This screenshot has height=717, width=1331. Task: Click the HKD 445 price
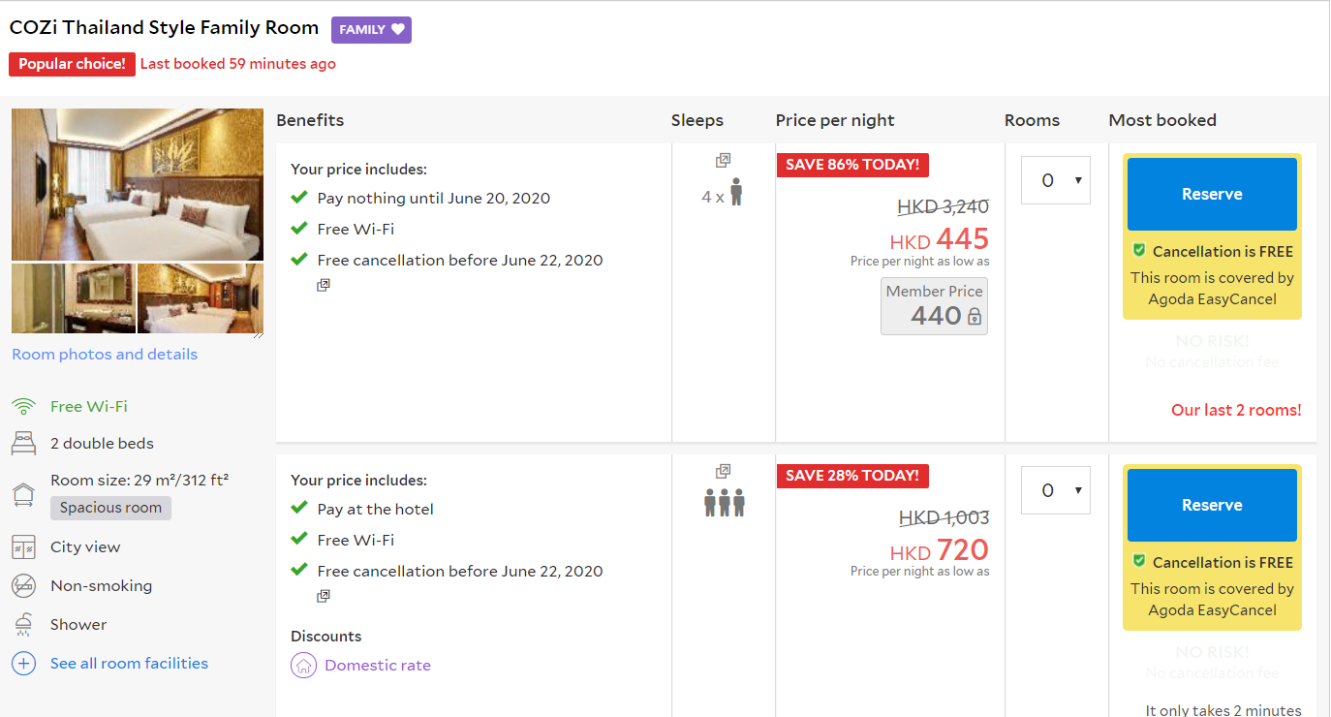(x=940, y=239)
